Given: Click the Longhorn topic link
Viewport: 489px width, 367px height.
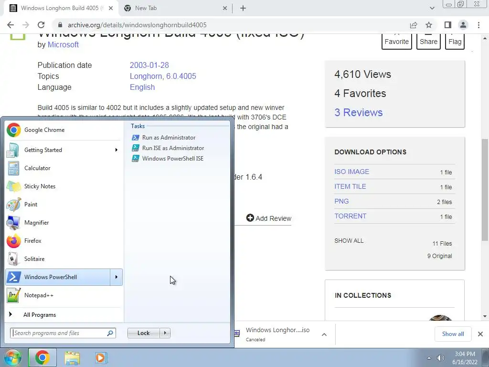Looking at the screenshot, I should click(x=146, y=76).
